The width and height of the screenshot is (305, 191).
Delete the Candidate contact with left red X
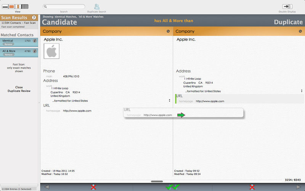[93, 187]
